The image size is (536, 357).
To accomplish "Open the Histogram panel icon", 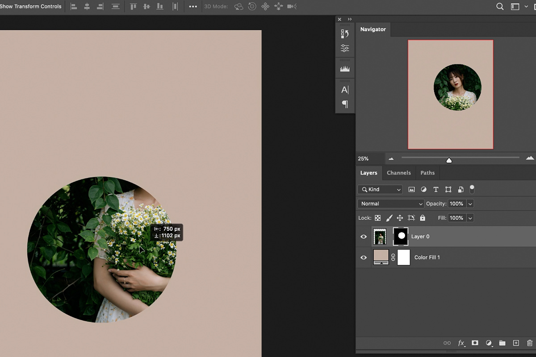I will tap(344, 68).
